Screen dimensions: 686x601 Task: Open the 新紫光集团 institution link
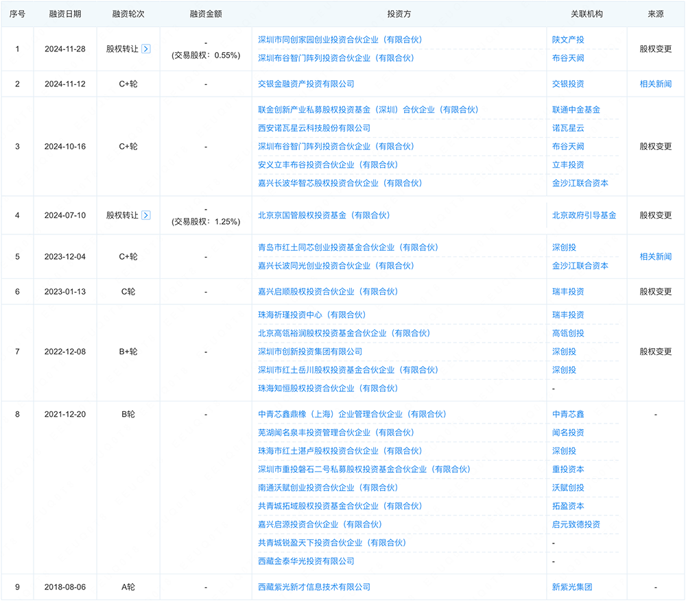pyautogui.click(x=572, y=587)
